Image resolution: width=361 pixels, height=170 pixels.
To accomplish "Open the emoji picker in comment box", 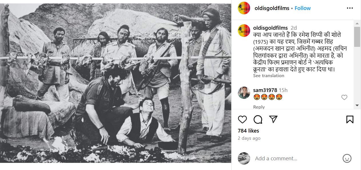I will 347,158.
